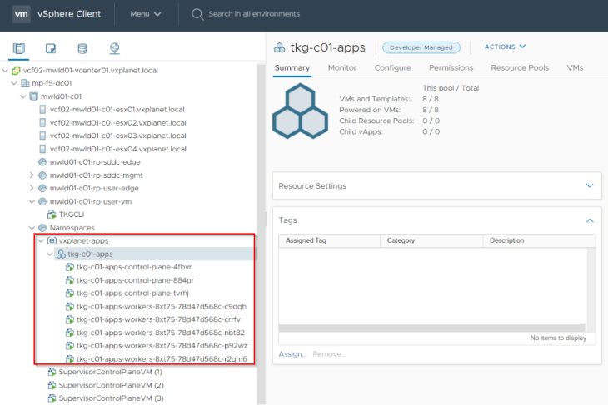Expand the mwld01-c01-rp-sddc-mgmt resource pool

tap(32, 175)
